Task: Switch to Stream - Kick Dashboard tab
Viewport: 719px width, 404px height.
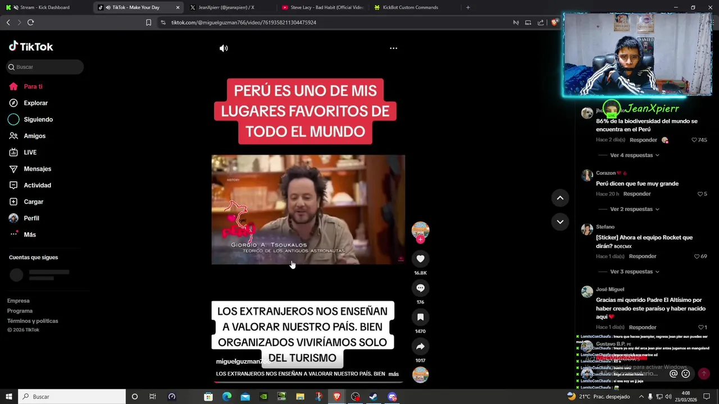Action: click(x=45, y=7)
